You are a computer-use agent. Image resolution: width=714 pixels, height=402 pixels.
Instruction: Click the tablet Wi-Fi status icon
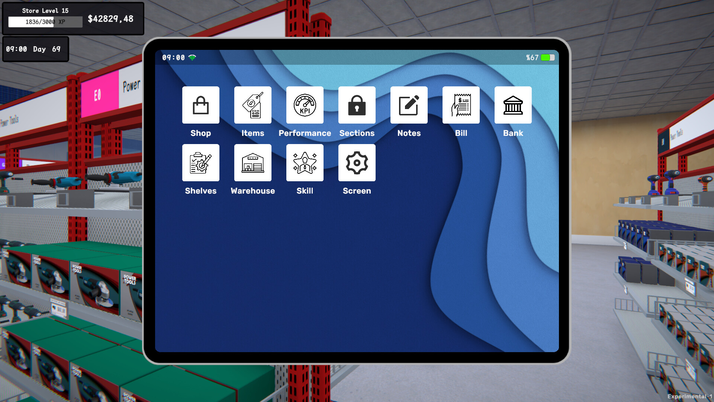tap(192, 57)
